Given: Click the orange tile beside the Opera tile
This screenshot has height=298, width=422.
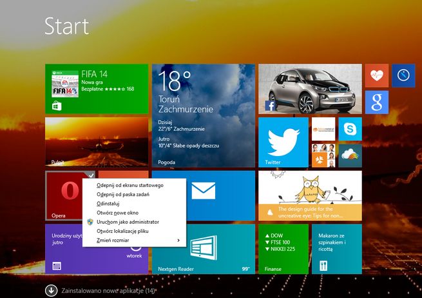Looking at the screenshot, I should click(123, 174).
